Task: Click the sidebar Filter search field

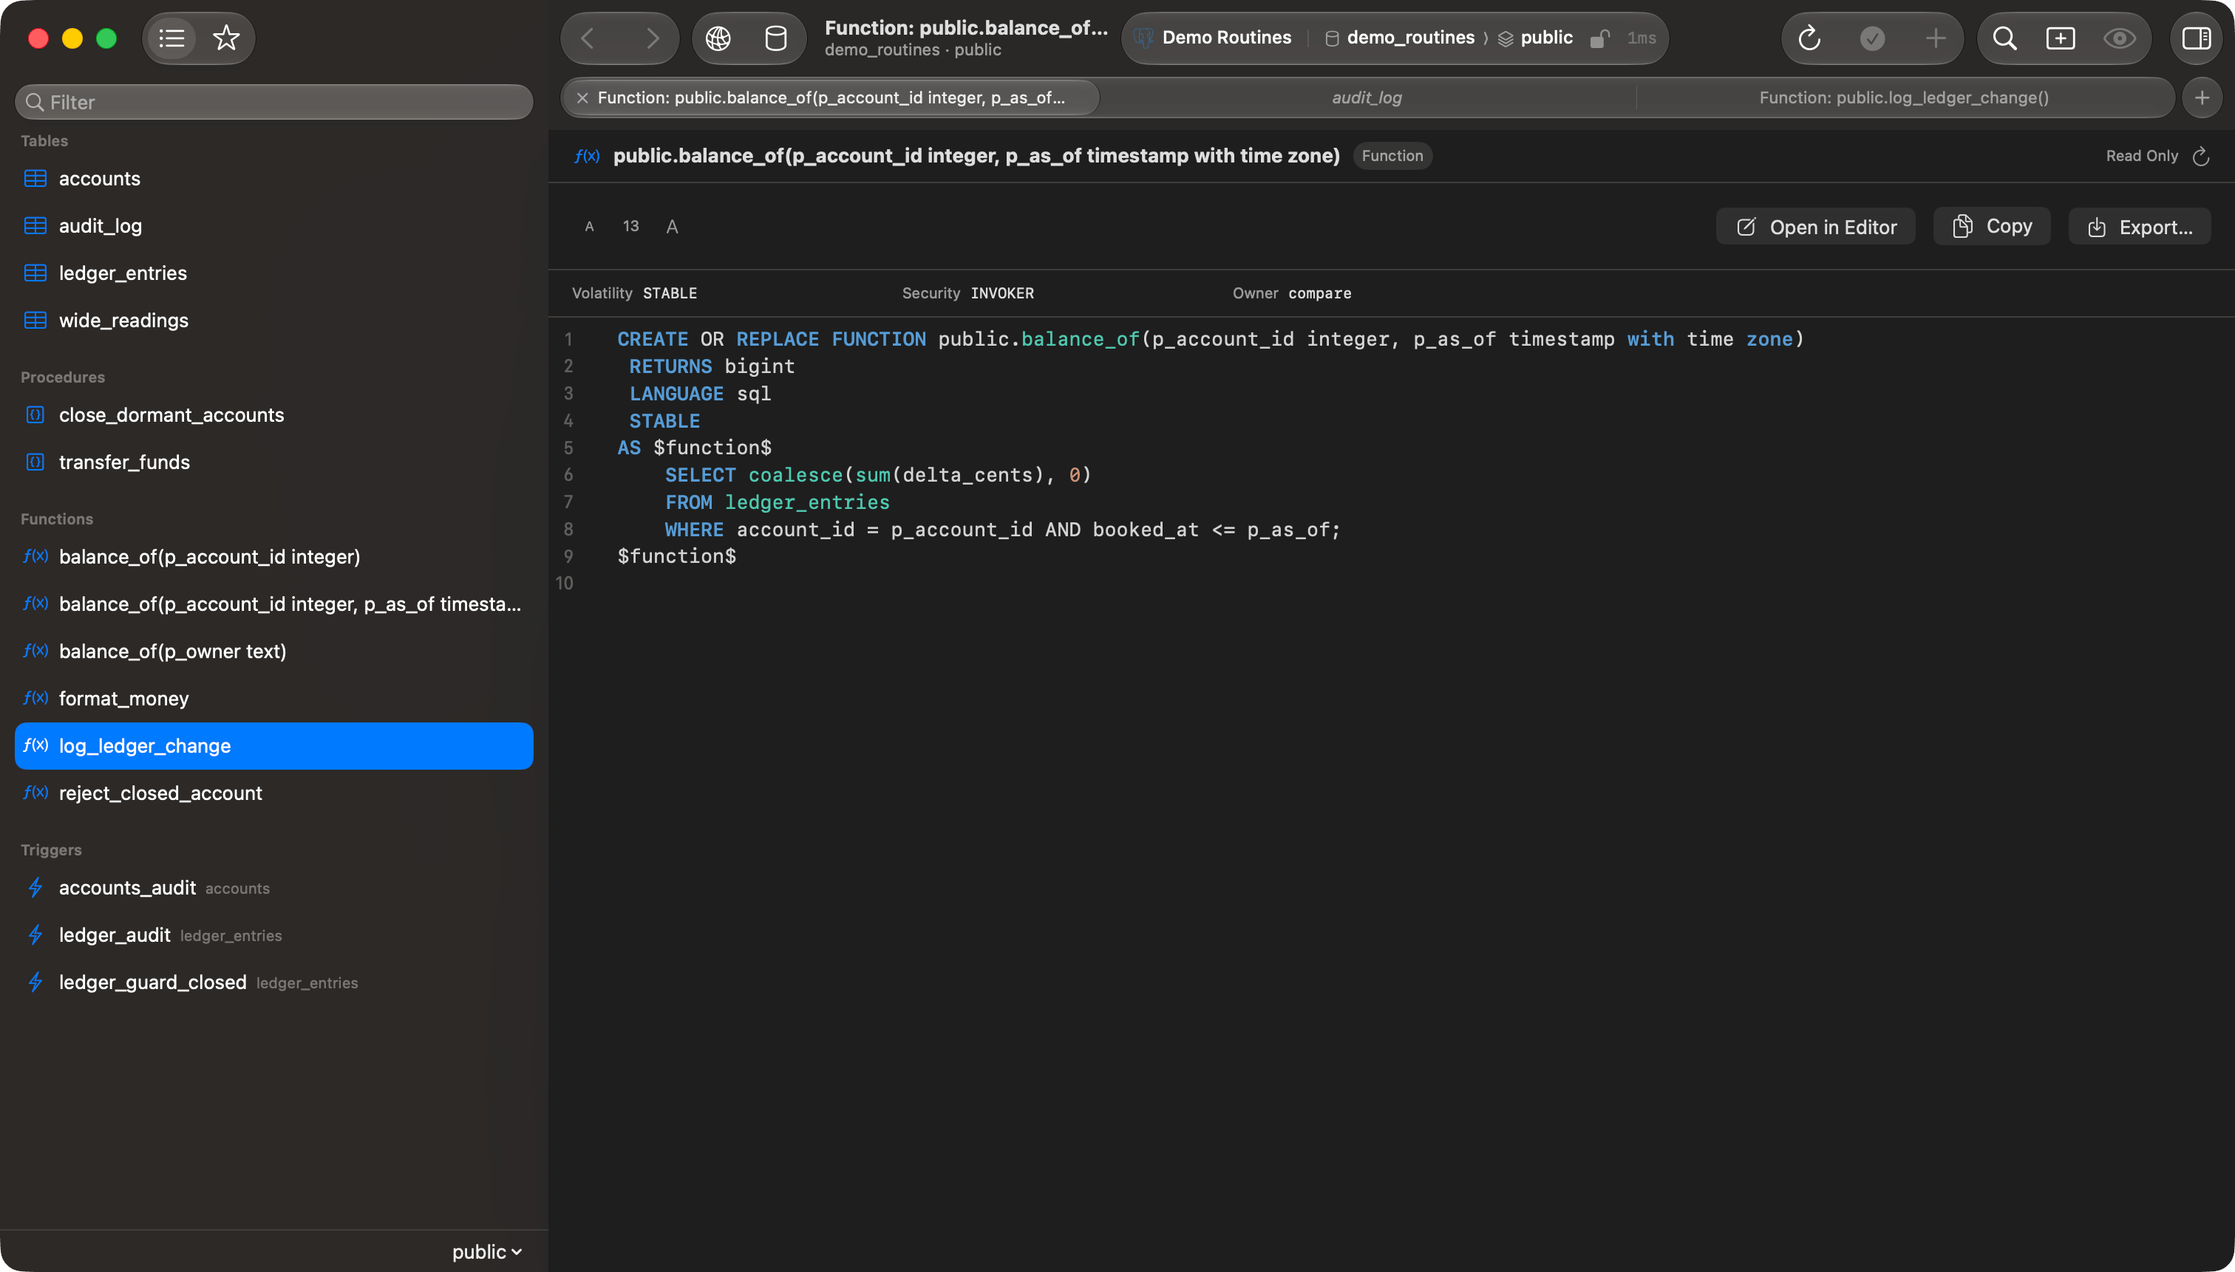Action: coord(274,102)
